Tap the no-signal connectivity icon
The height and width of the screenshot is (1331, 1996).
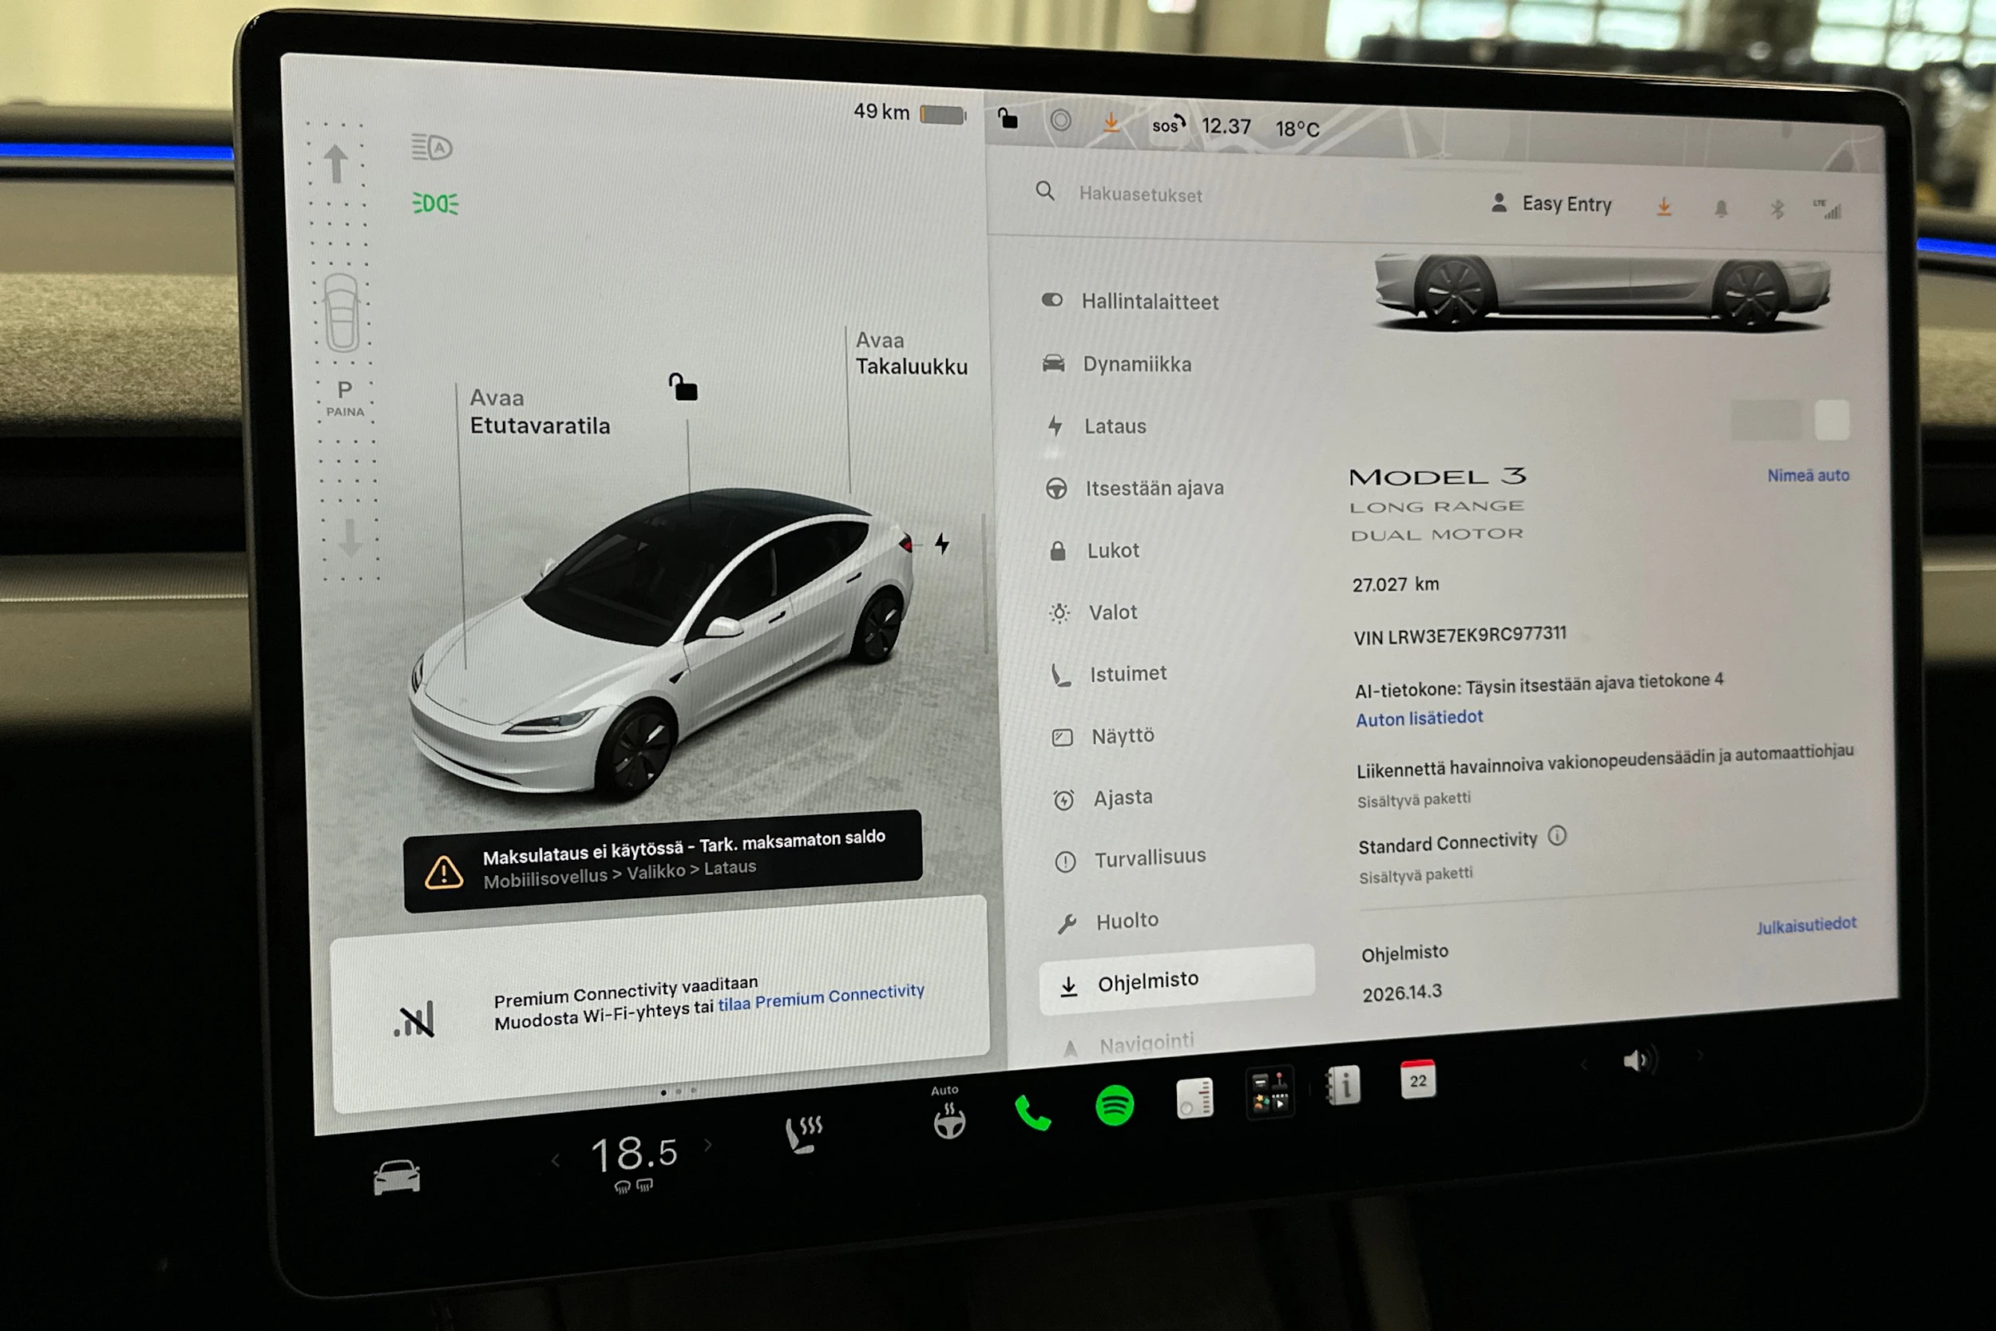pyautogui.click(x=415, y=1020)
